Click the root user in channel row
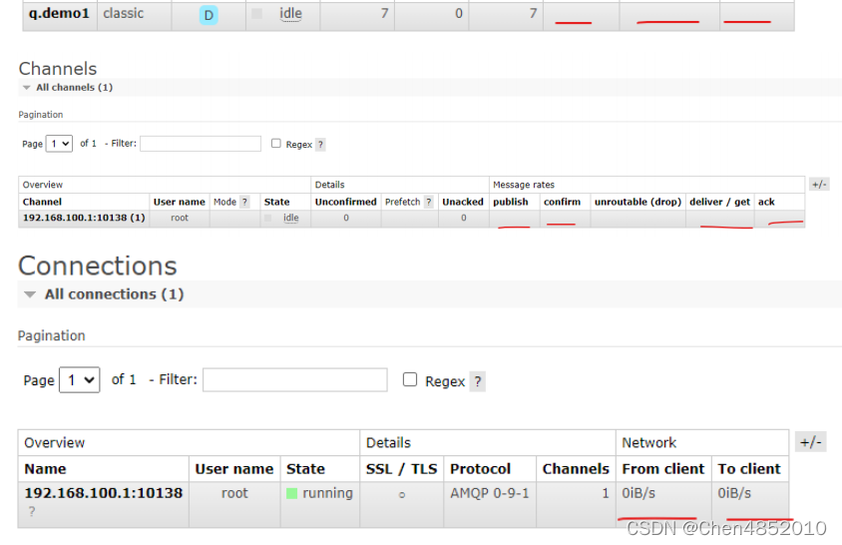Screen dimensions: 842x545 click(180, 218)
